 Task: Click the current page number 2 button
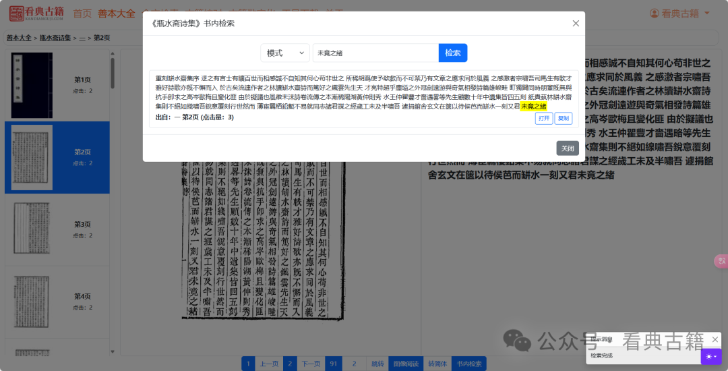coord(290,364)
